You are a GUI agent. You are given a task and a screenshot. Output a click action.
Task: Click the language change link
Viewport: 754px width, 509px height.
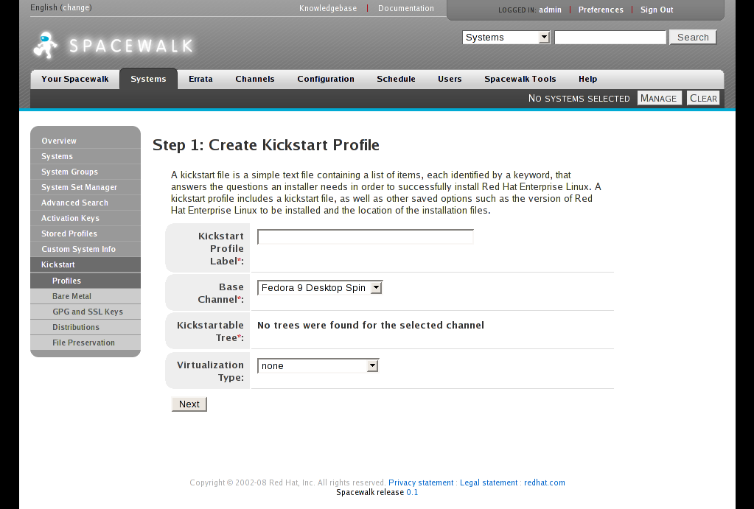[76, 7]
